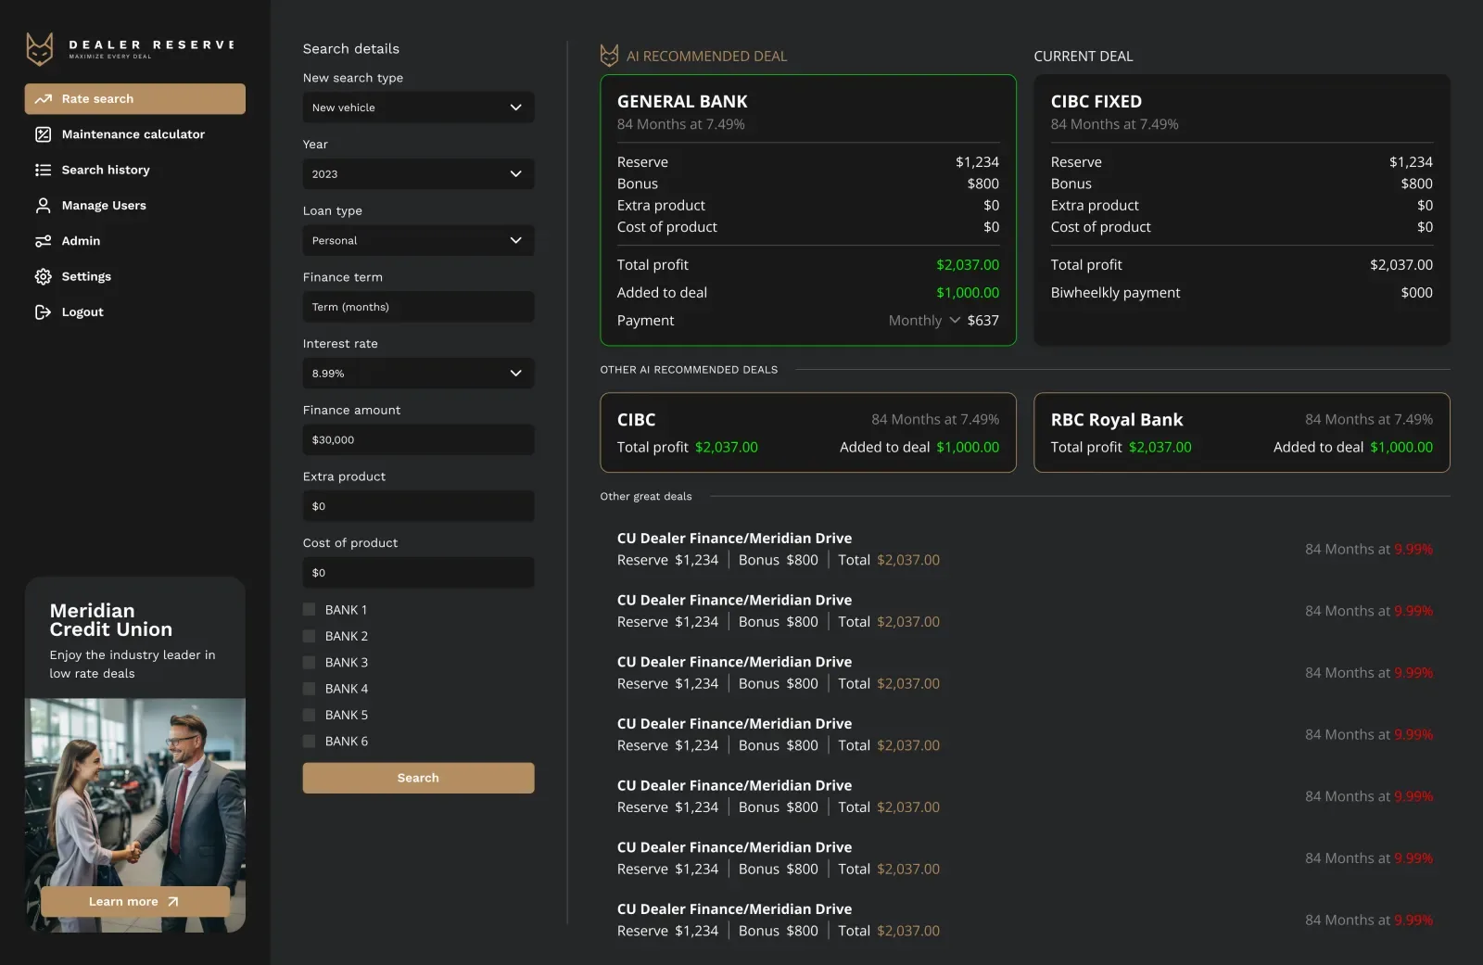Click the arrow icon on Learn more
Image resolution: width=1483 pixels, height=965 pixels.
[172, 902]
